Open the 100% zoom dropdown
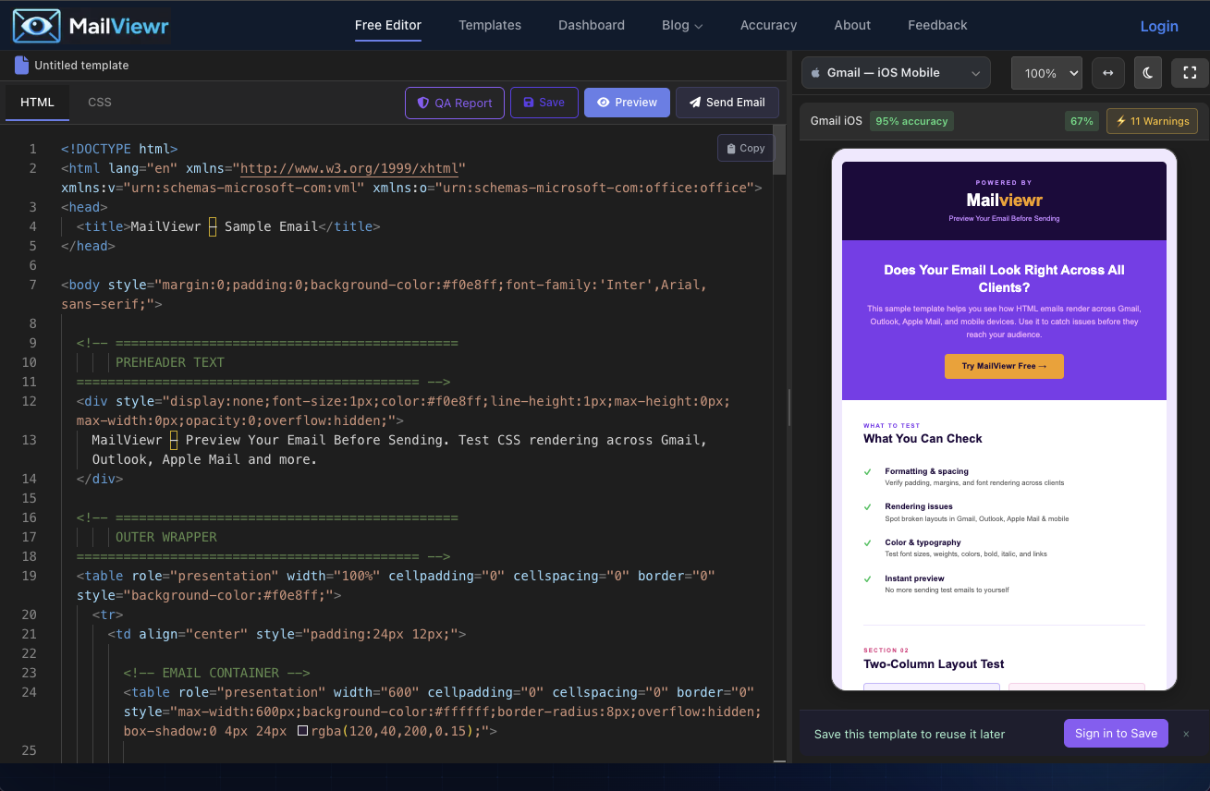Image resolution: width=1210 pixels, height=791 pixels. [1046, 73]
